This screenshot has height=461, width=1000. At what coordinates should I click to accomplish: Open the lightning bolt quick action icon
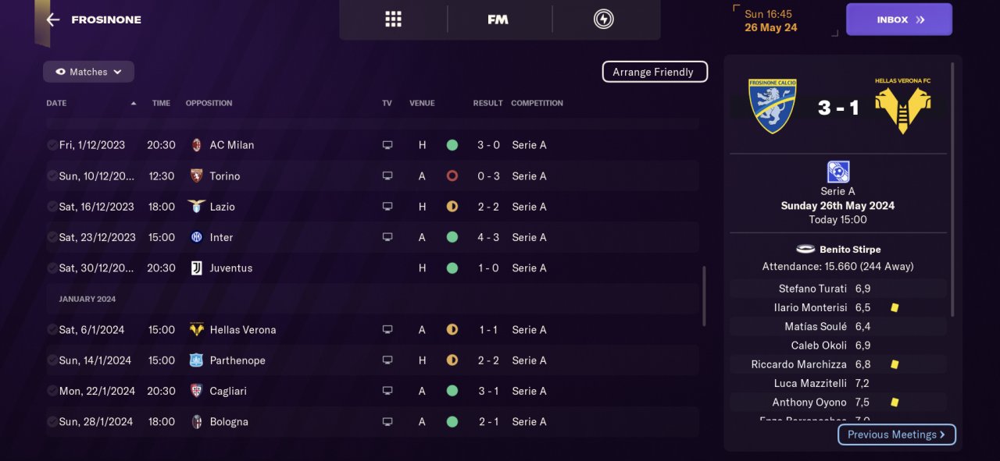(603, 20)
